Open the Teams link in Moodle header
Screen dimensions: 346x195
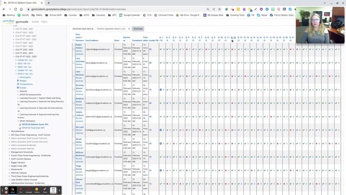click(44, 22)
